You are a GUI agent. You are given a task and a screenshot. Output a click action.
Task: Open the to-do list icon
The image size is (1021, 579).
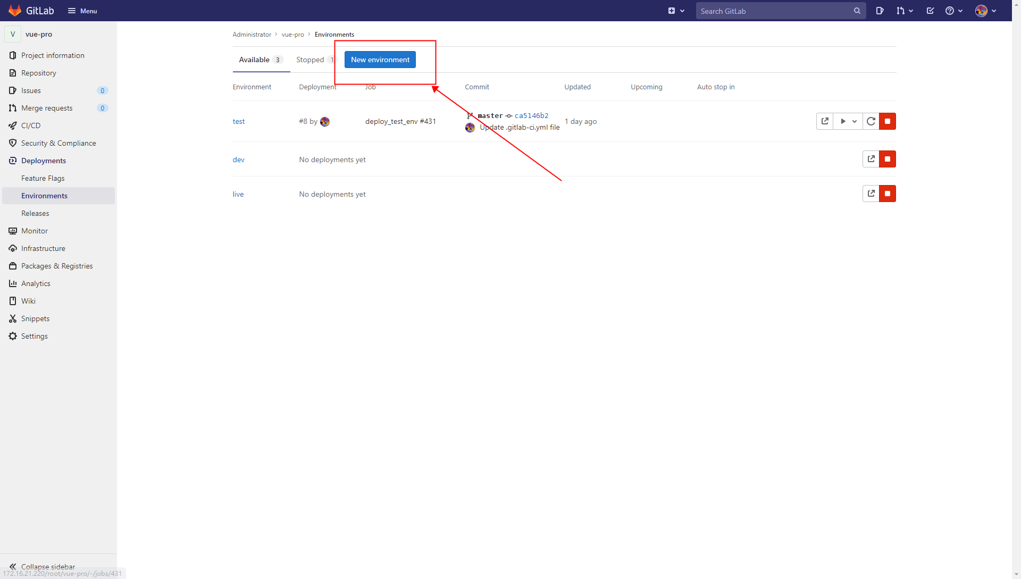(930, 11)
